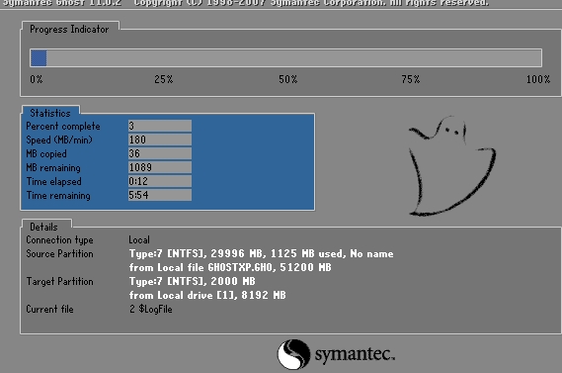Click the blue filled progress segment
Image resolution: width=562 pixels, height=373 pixels.
(x=39, y=57)
